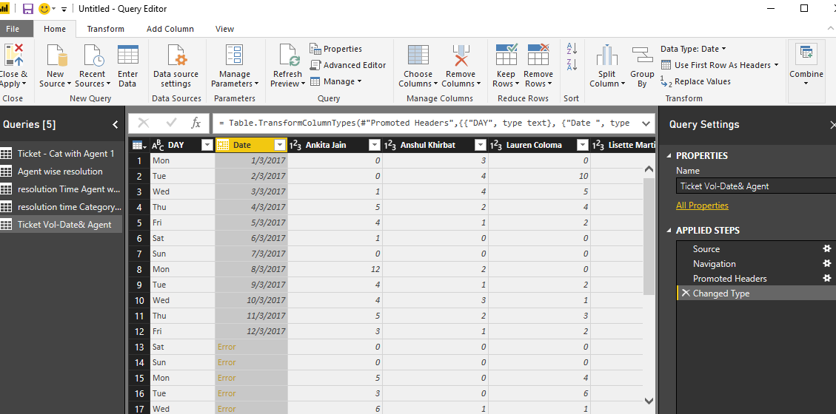This screenshot has height=414, width=836.
Task: Select the Error cell in row 13
Action: (251, 347)
